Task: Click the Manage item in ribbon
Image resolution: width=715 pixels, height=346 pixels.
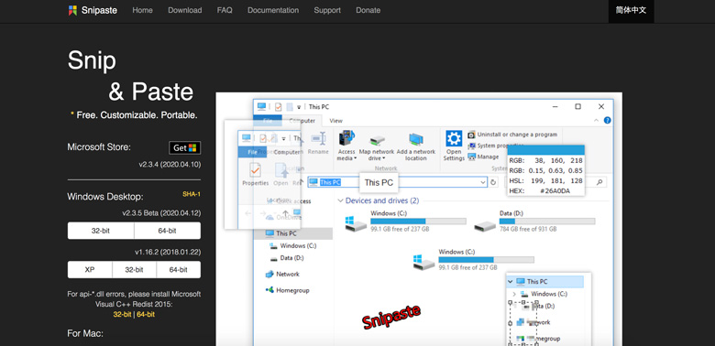Action: point(483,157)
